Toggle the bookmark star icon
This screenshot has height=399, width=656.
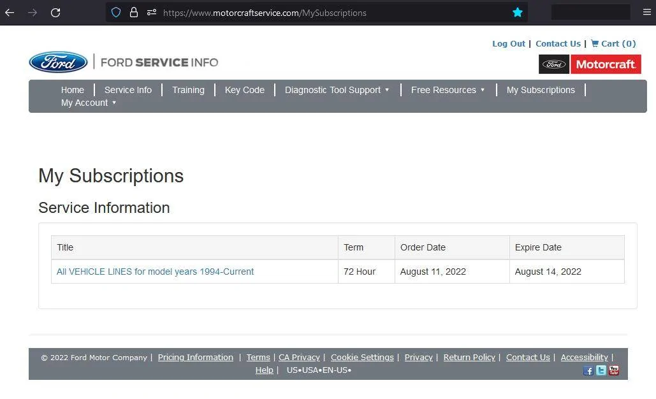pos(518,13)
